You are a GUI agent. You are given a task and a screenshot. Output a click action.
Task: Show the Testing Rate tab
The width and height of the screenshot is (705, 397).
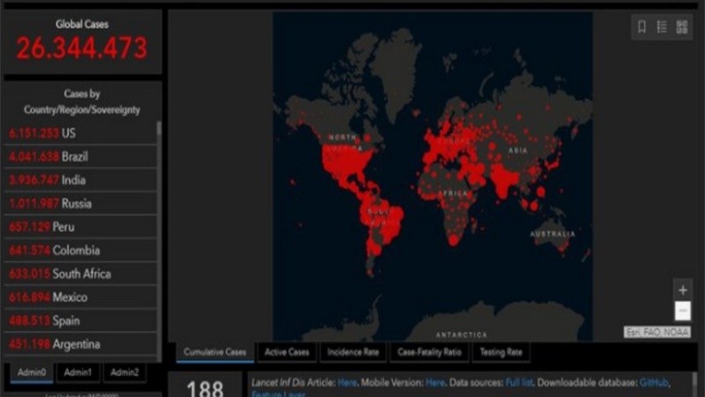point(501,352)
